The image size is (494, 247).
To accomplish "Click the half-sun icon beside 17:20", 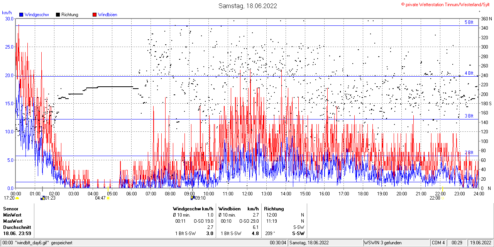I will [x=17, y=198].
